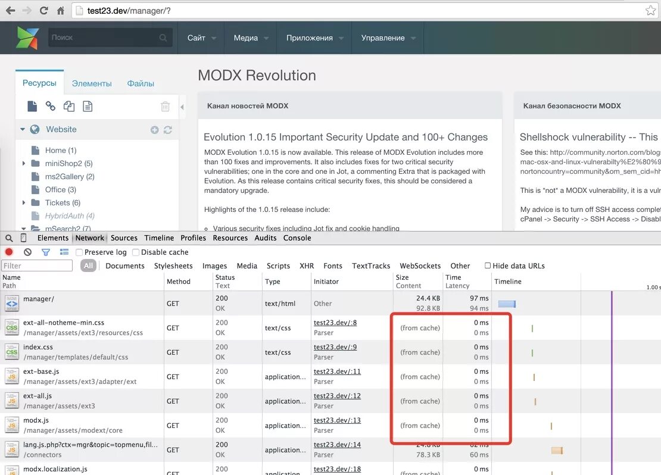Click the MODX logo
Image resolution: width=661 pixels, height=475 pixels.
coord(28,37)
